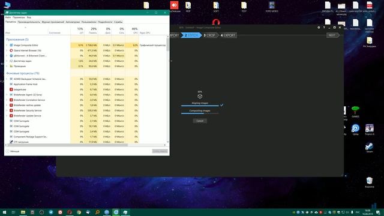The image size is (384, 216).
Task: Open the FOTO VIDEO desktop icon
Action: (x=272, y=7)
